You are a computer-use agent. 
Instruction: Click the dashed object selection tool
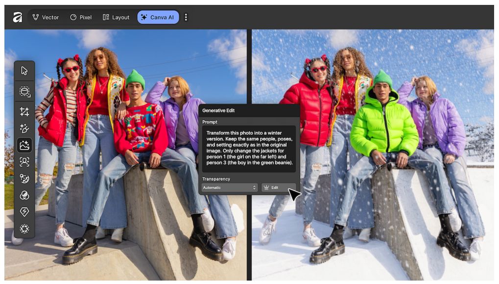pyautogui.click(x=24, y=91)
